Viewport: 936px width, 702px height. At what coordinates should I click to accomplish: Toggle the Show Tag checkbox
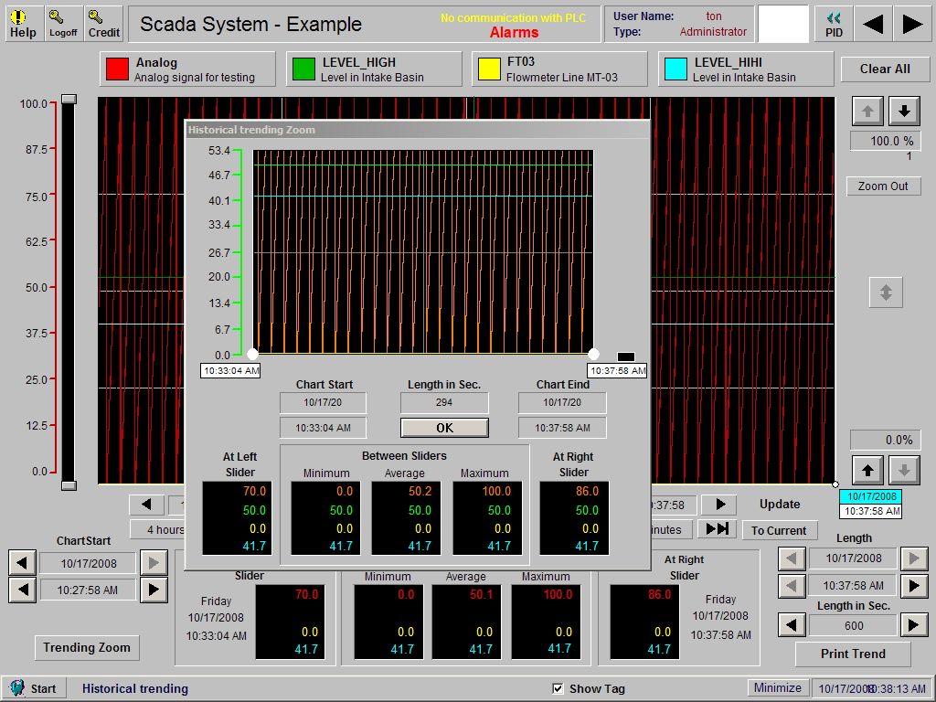(557, 688)
